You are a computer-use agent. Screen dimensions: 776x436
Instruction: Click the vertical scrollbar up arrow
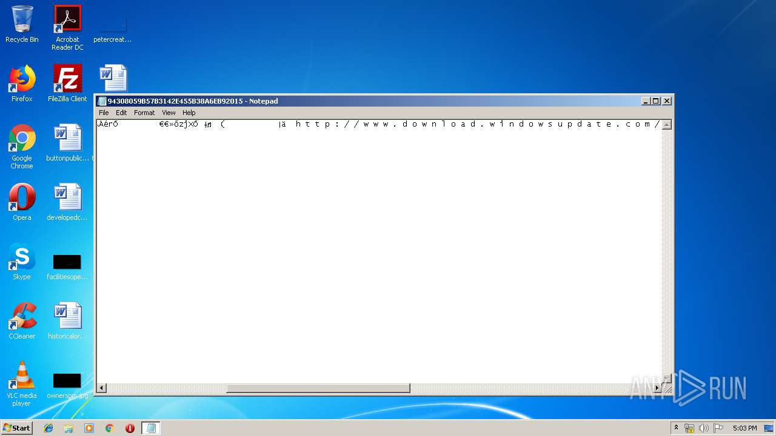[x=666, y=125]
